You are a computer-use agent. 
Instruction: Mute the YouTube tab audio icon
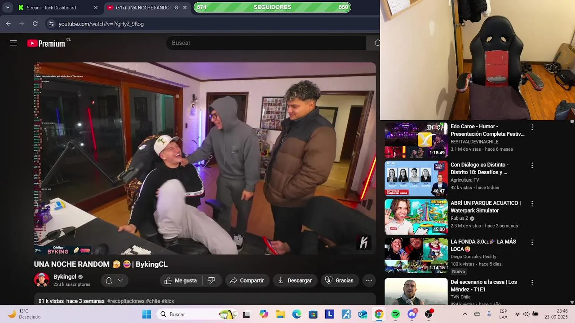coord(176,8)
